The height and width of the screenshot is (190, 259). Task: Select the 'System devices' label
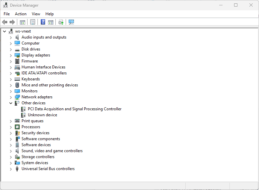35,163
